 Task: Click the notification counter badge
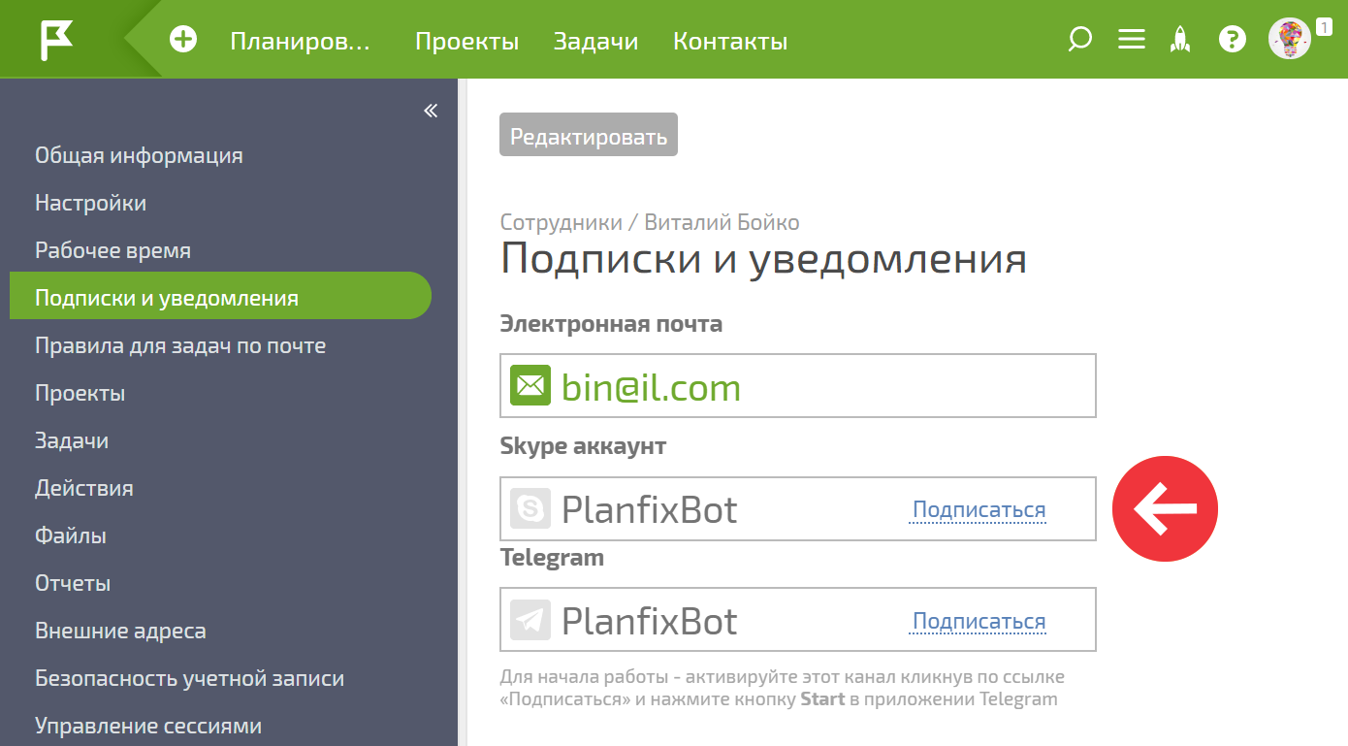pos(1324,28)
